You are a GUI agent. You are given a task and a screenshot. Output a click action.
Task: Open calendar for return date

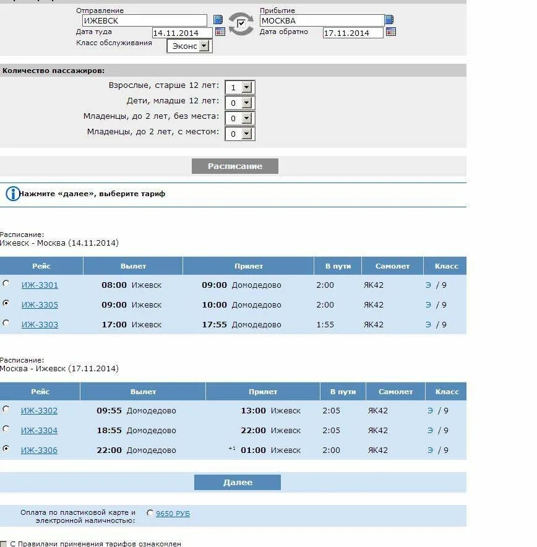point(391,32)
